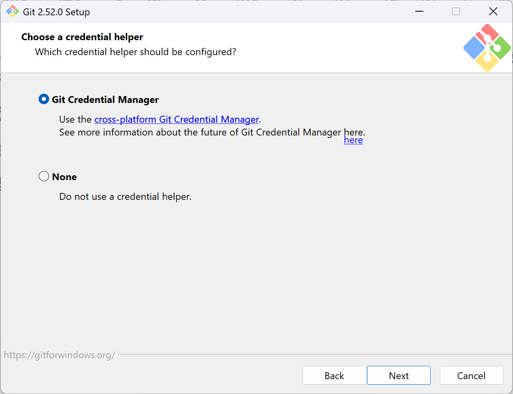This screenshot has height=394, width=513.
Task: Minimize the Git Setup window
Action: [x=419, y=12]
